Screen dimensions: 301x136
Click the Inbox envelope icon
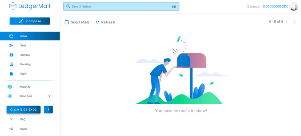[11, 36]
